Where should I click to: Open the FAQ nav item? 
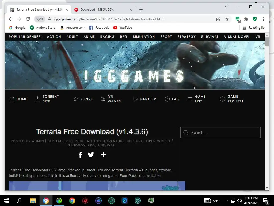coord(172,99)
